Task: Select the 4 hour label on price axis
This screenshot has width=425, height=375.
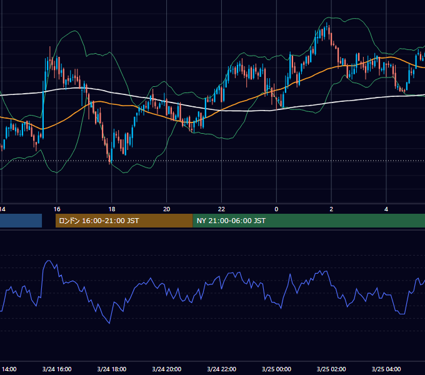Action: [386, 209]
